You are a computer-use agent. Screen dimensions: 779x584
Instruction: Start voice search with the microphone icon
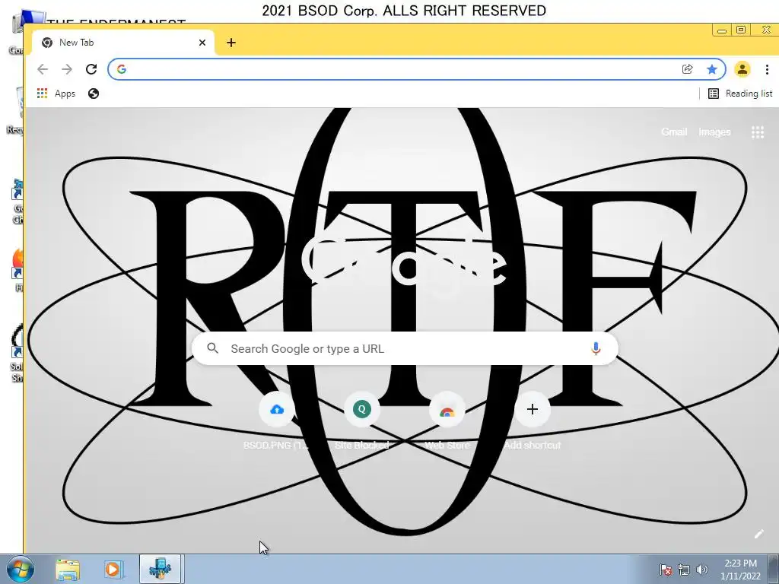(x=596, y=348)
